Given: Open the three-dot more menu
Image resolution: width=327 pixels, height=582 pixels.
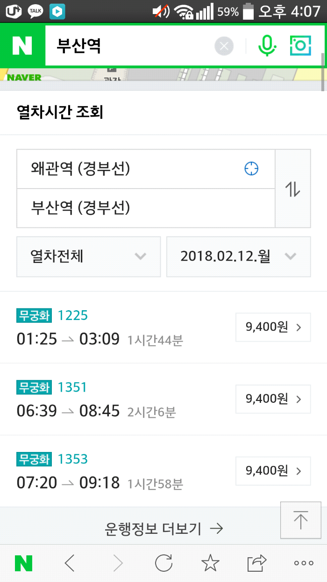Looking at the screenshot, I should coord(304,563).
